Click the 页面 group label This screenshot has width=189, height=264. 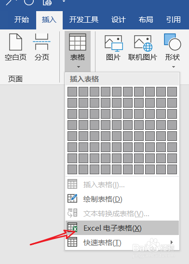15,79
